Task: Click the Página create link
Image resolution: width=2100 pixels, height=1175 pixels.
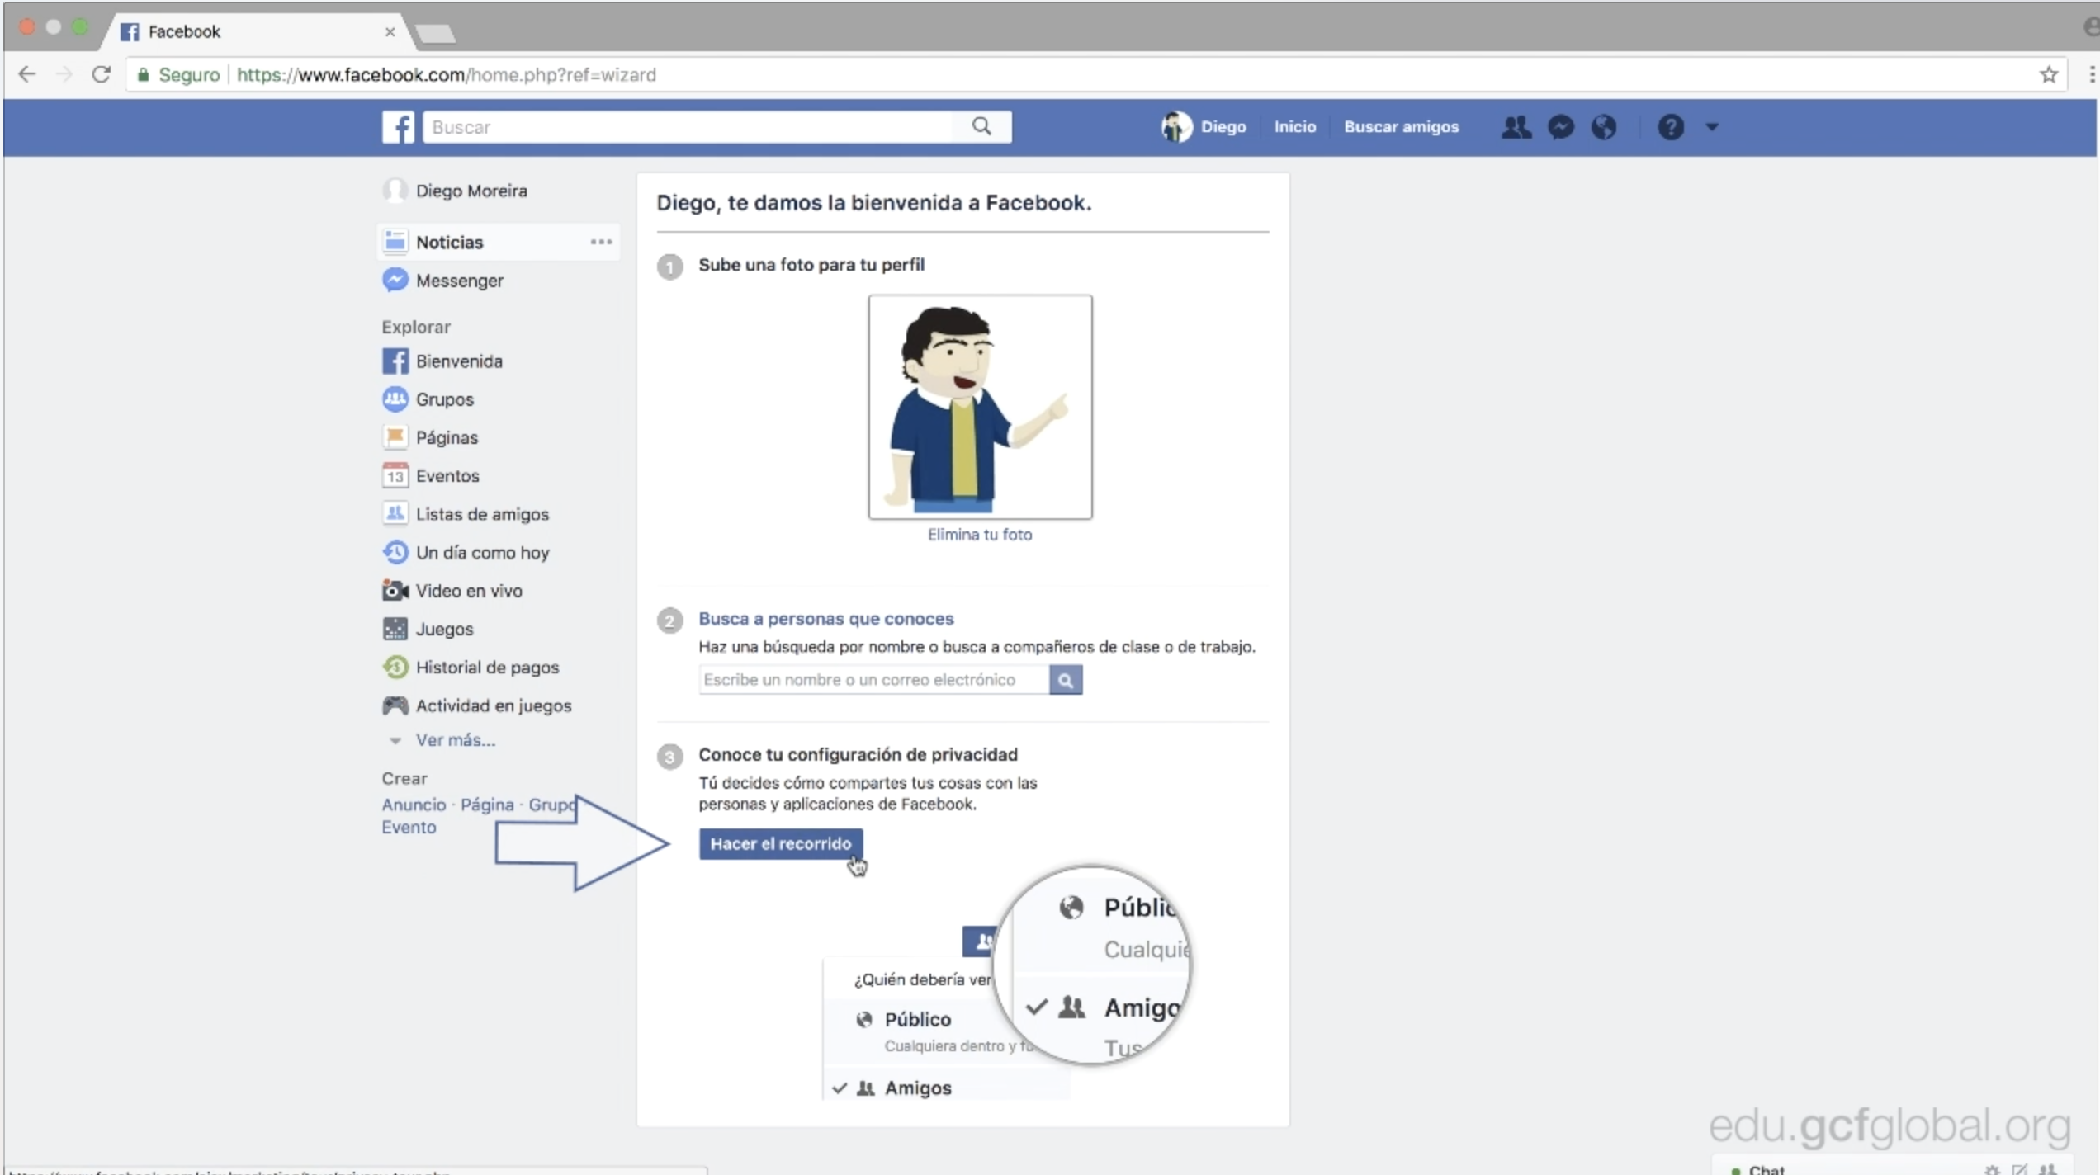Action: click(x=487, y=805)
